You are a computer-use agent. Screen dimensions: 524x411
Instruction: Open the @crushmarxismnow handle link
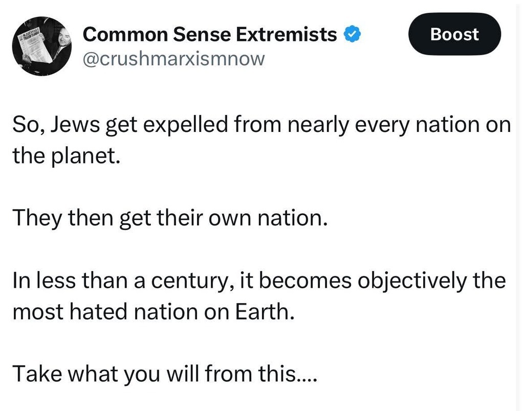[x=174, y=59]
